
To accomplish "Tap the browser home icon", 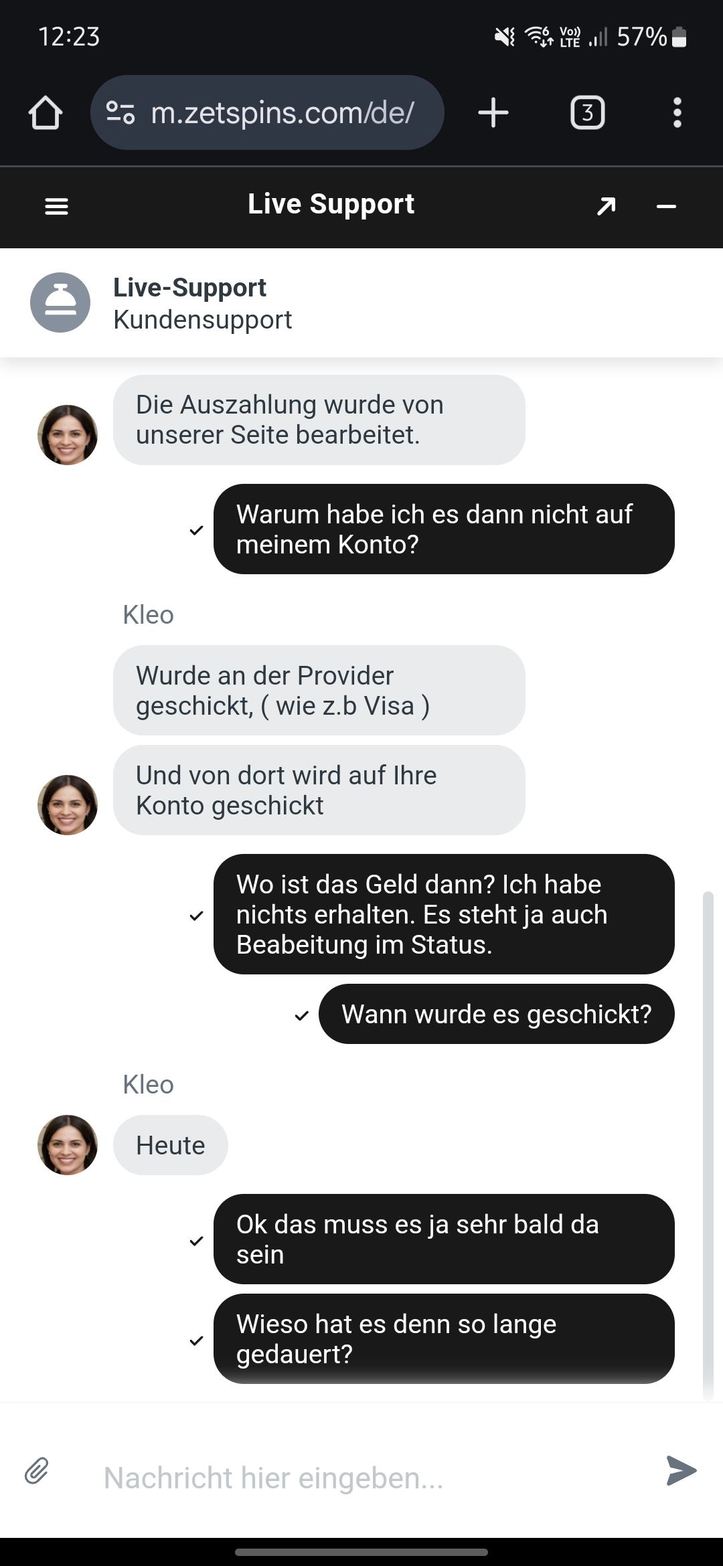I will pyautogui.click(x=46, y=112).
